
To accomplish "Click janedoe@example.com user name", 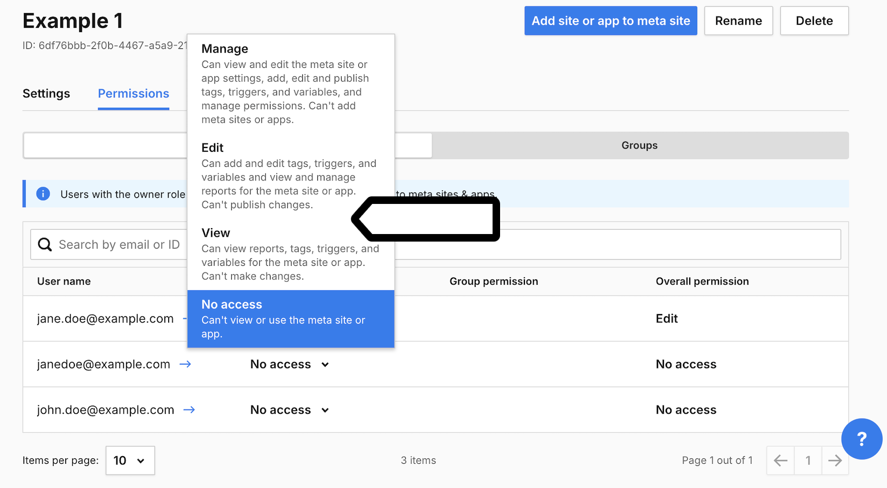I will (103, 364).
